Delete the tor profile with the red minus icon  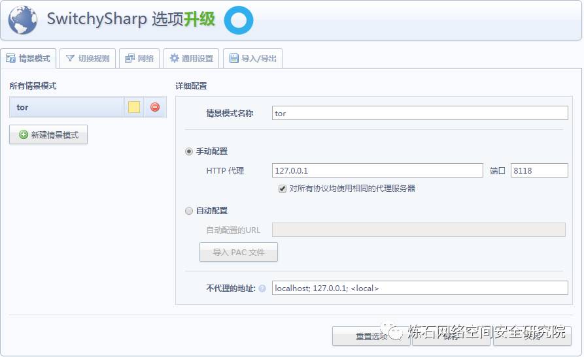point(155,107)
